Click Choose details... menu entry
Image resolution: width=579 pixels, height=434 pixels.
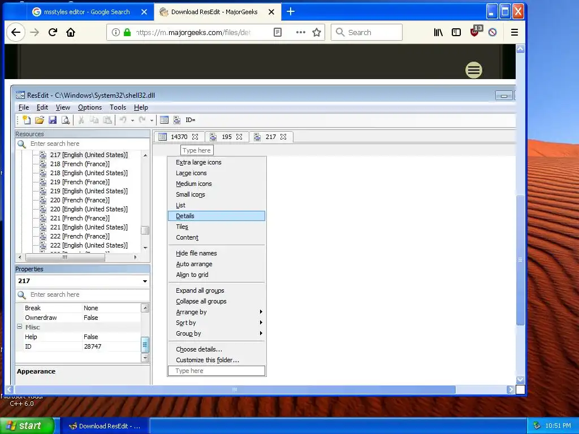(217, 349)
